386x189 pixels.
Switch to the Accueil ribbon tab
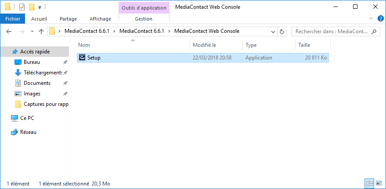point(39,19)
